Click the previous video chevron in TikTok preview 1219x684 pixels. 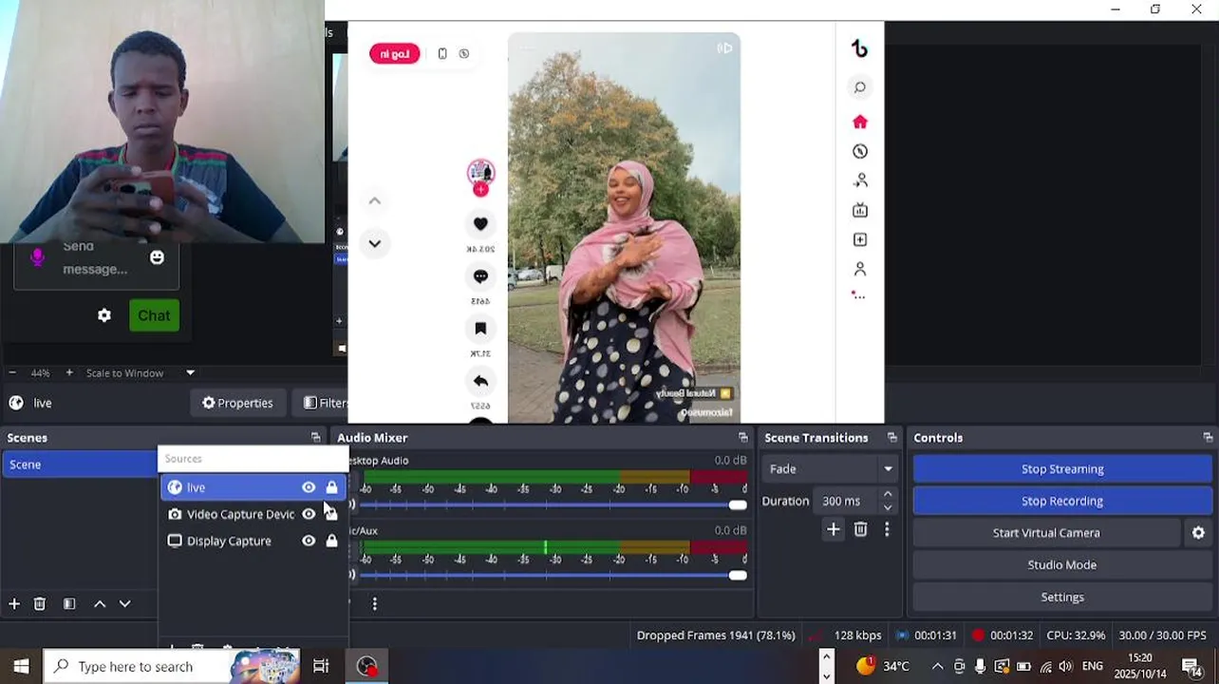[x=375, y=200]
